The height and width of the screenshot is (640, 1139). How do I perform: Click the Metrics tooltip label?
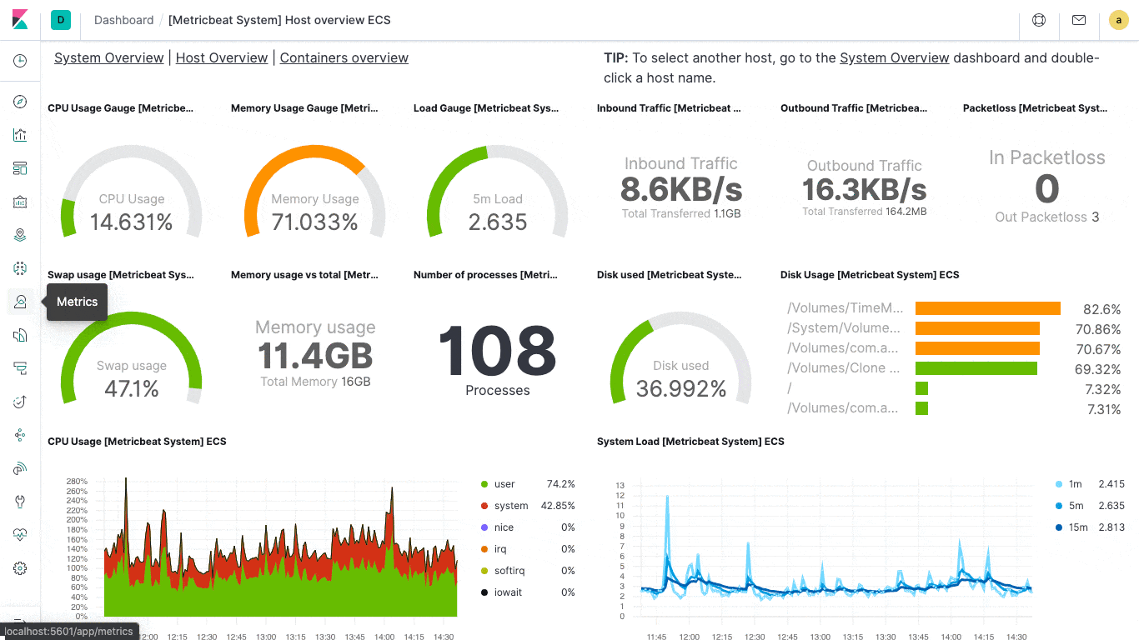[x=78, y=302]
